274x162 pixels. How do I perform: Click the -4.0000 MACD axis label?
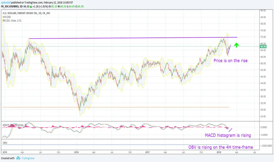(x=264, y=135)
